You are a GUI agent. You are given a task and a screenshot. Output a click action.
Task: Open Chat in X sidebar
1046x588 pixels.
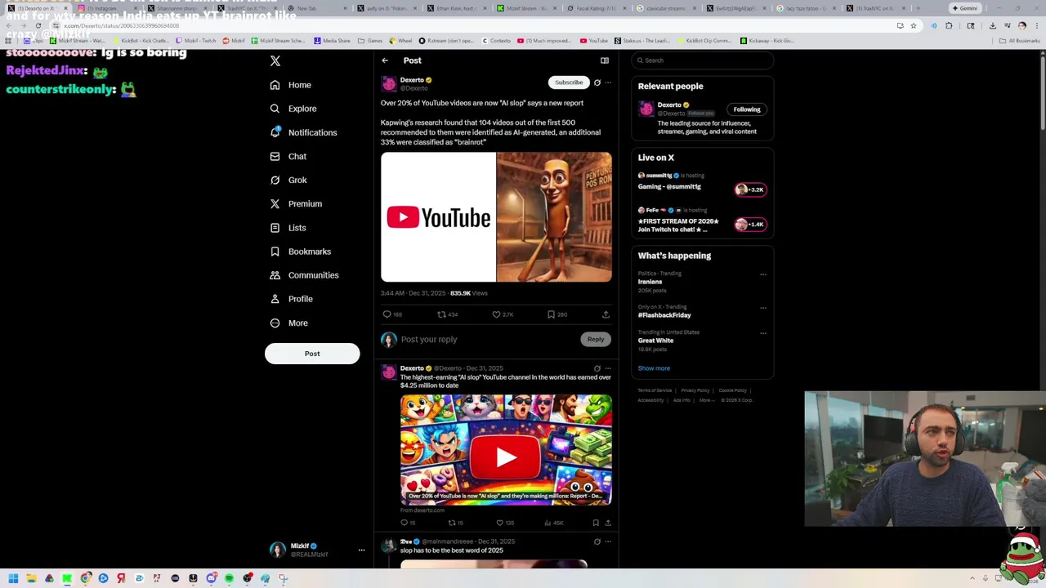(288, 156)
